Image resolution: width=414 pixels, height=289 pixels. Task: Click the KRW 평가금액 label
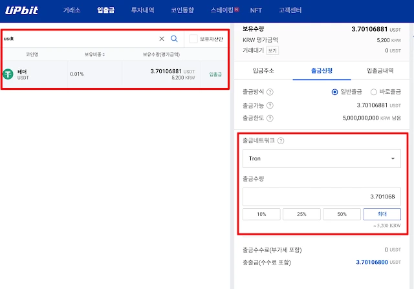[260, 40]
